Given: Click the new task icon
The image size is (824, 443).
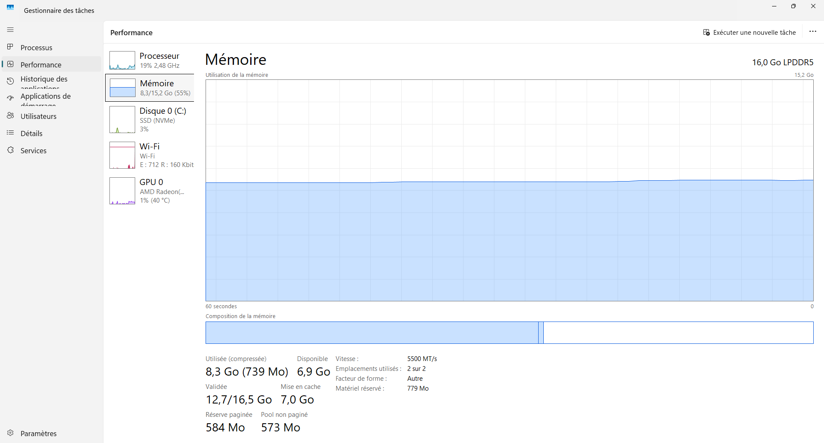Looking at the screenshot, I should tap(706, 32).
